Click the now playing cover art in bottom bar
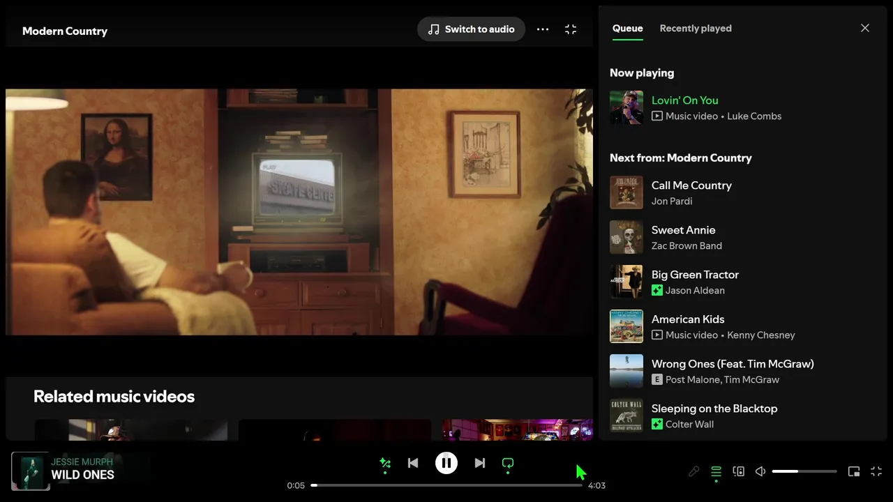The image size is (893, 502). tap(31, 471)
